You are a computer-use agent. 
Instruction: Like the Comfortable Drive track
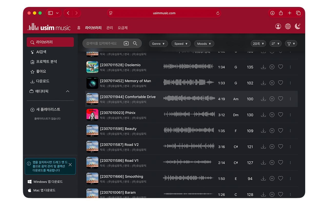281,99
